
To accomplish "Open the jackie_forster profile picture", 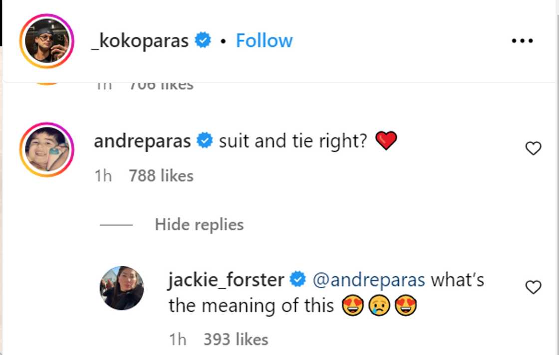I will point(122,288).
